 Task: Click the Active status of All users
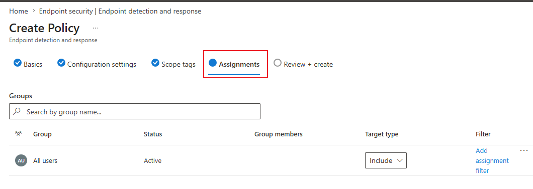point(153,160)
